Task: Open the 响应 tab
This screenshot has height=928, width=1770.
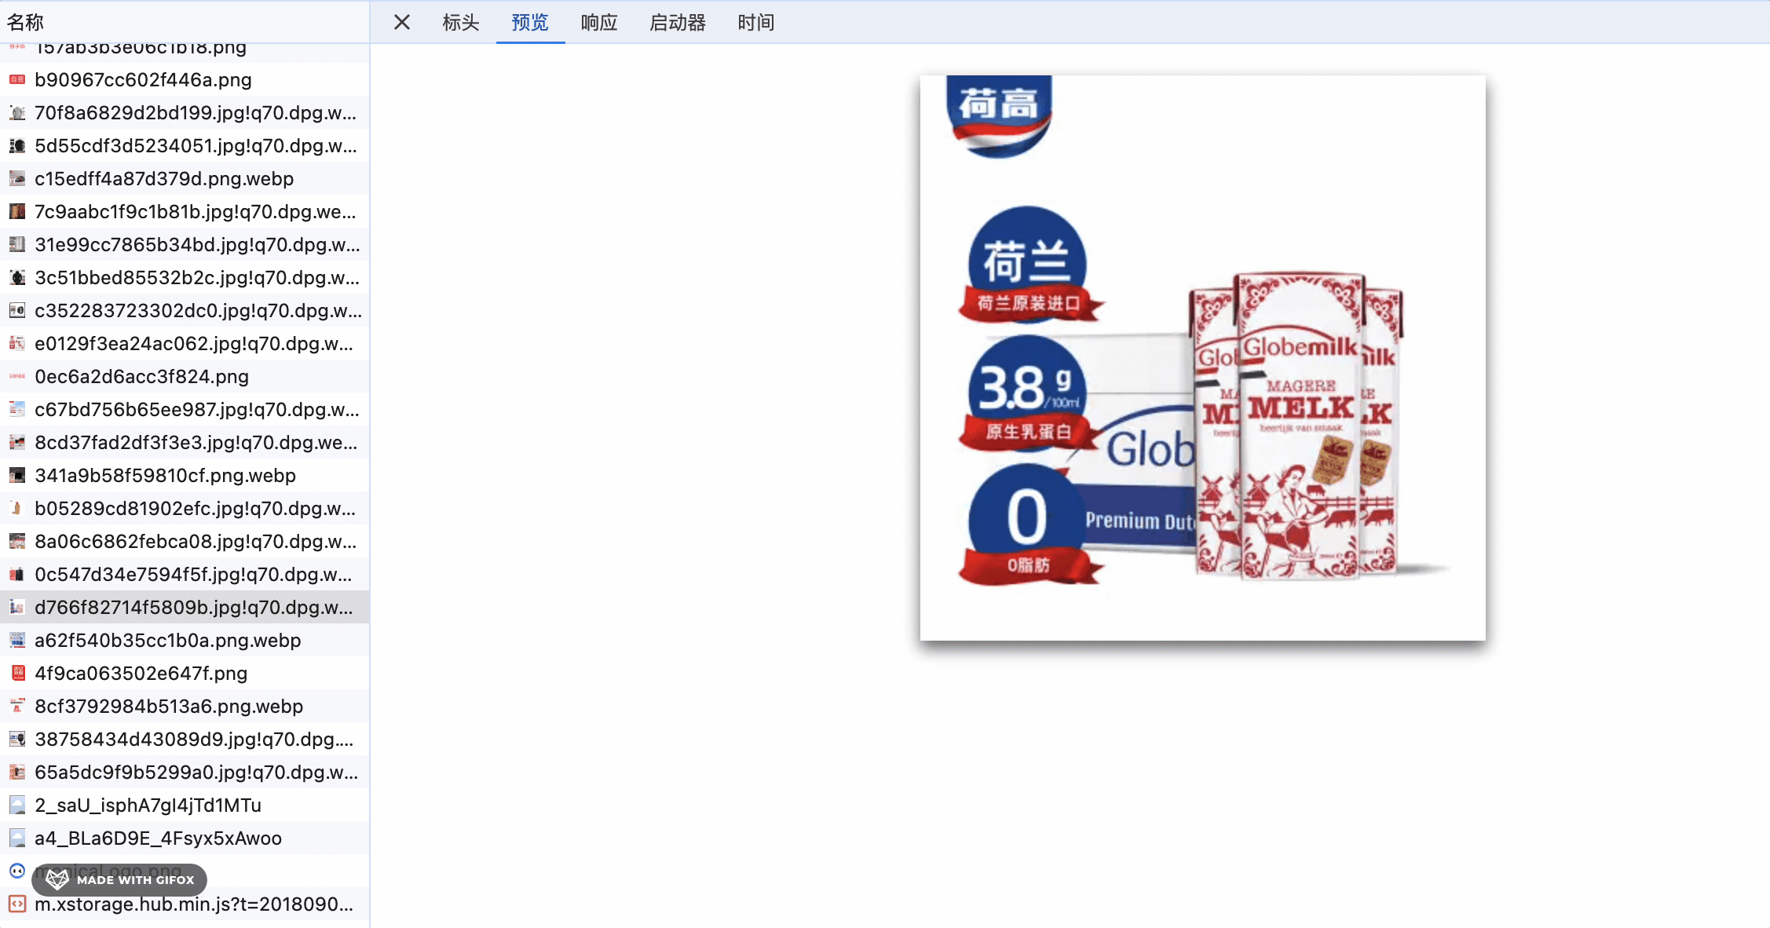Action: 598,22
